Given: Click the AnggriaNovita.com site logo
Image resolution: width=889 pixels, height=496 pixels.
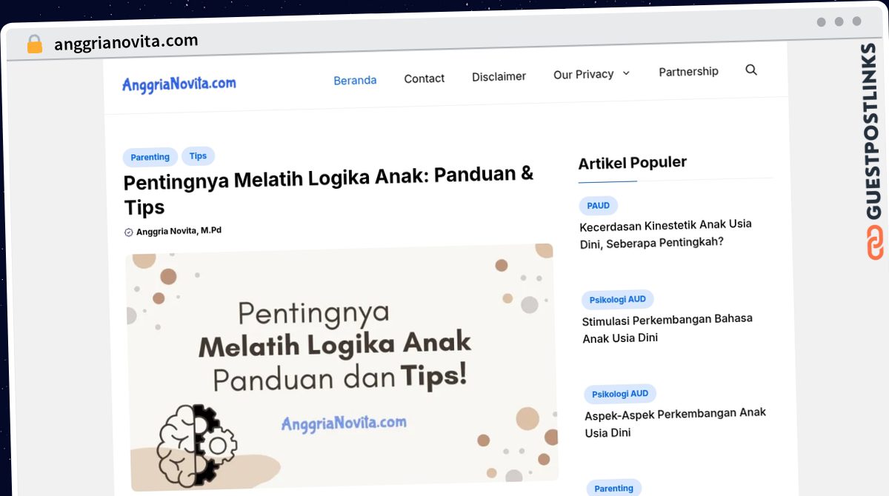Looking at the screenshot, I should tap(179, 84).
